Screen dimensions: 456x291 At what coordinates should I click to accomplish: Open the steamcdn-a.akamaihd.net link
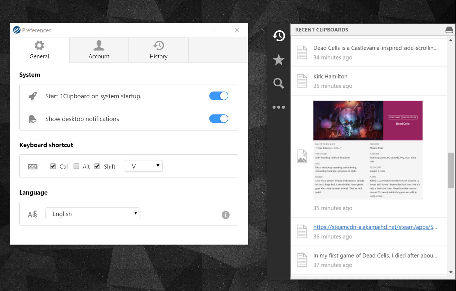(375, 227)
